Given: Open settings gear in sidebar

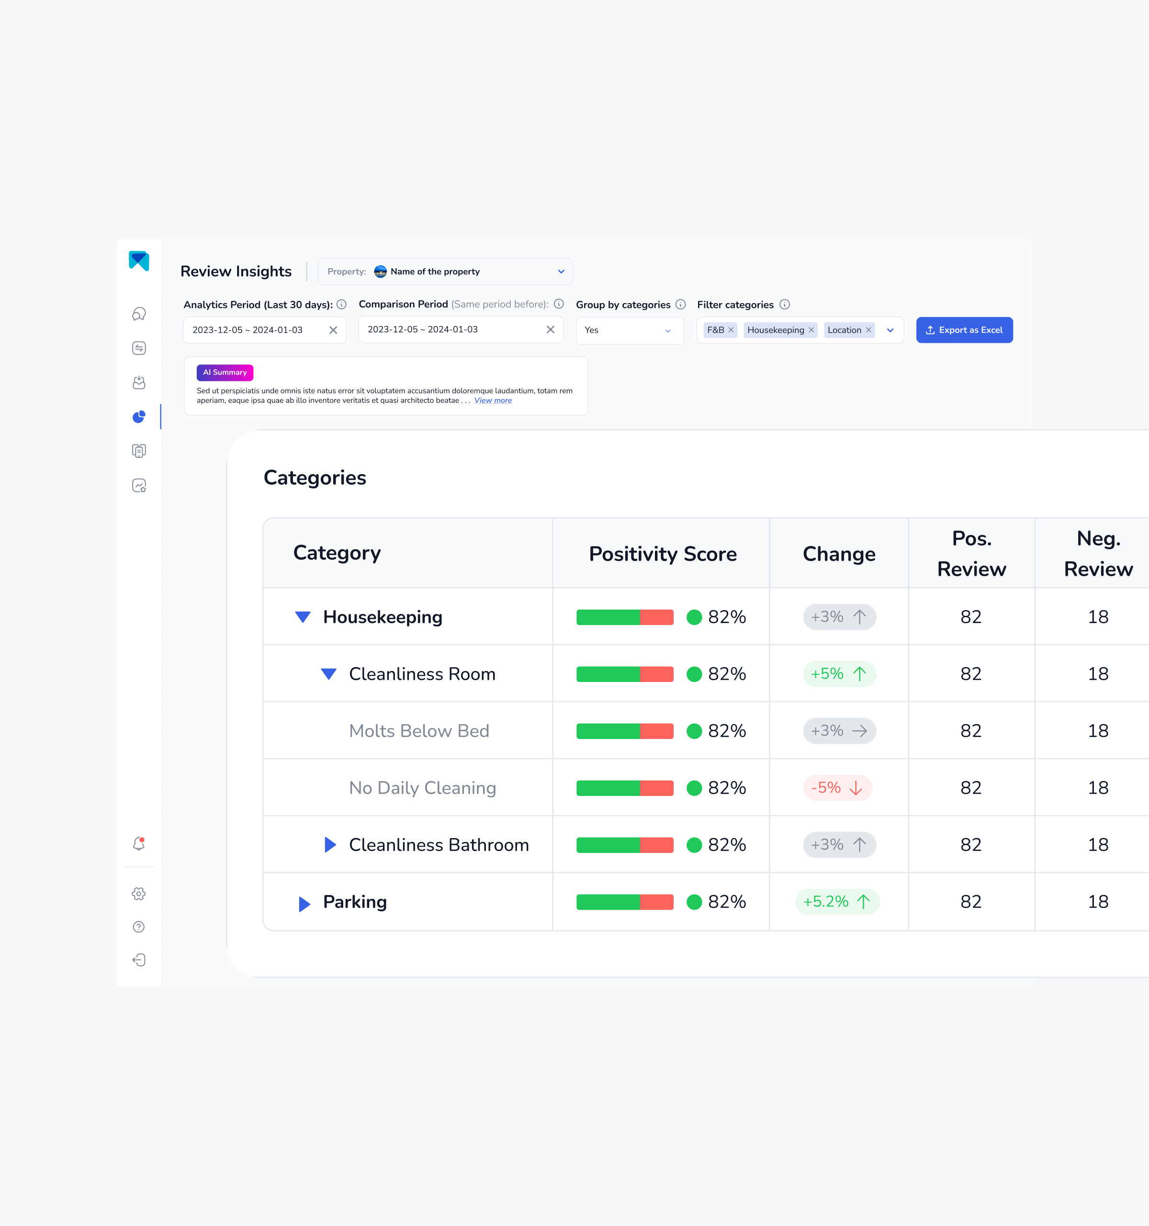Looking at the screenshot, I should 139,894.
